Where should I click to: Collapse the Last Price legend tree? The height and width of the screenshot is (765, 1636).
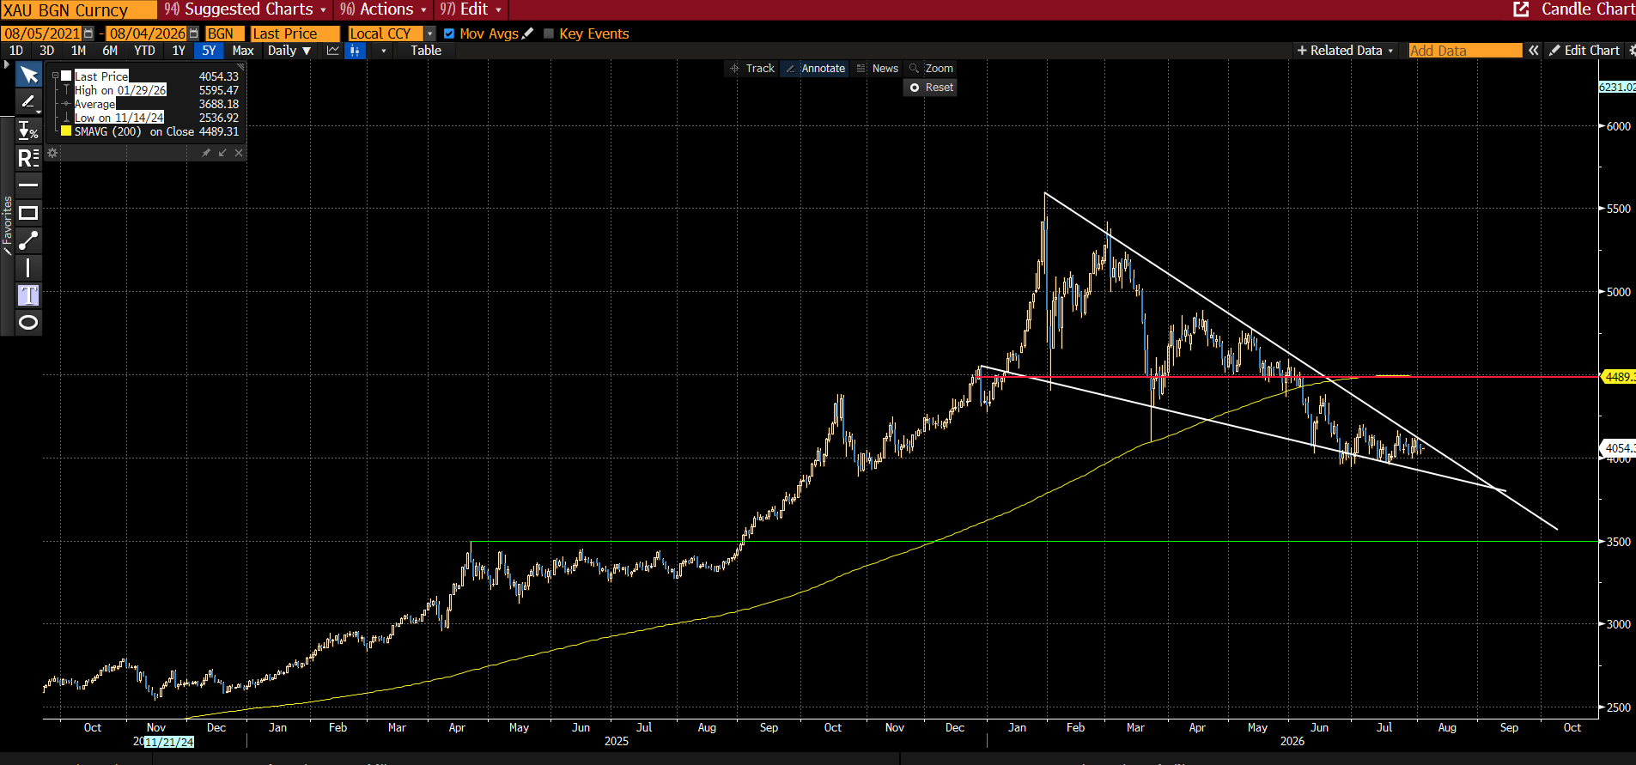[56, 76]
